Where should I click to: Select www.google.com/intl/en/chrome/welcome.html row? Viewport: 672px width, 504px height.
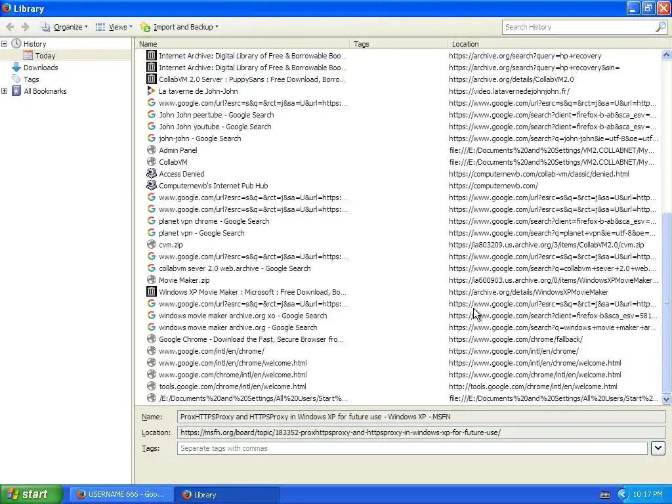(398, 362)
